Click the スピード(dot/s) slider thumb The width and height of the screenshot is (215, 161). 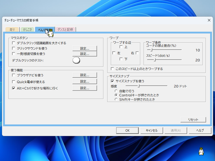[x=155, y=60]
